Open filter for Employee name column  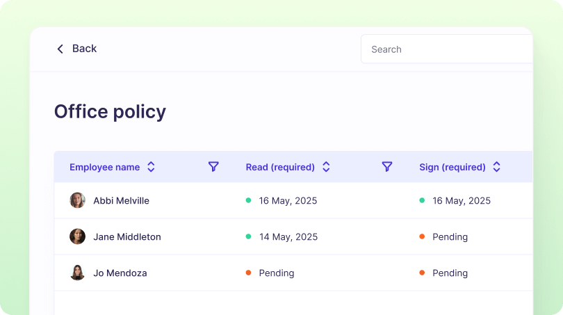[213, 167]
